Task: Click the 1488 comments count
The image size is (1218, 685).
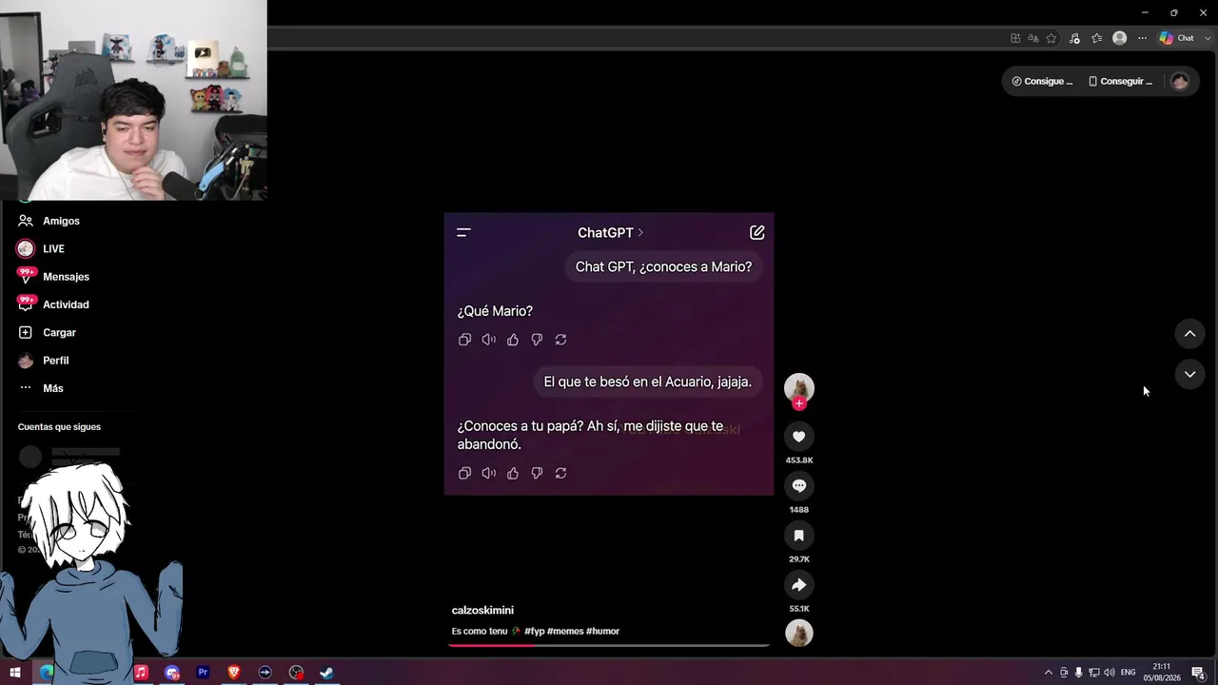Action: point(799,510)
